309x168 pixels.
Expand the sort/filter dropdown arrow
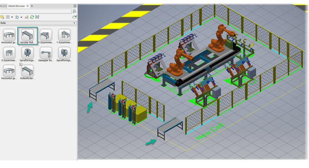[21, 17]
